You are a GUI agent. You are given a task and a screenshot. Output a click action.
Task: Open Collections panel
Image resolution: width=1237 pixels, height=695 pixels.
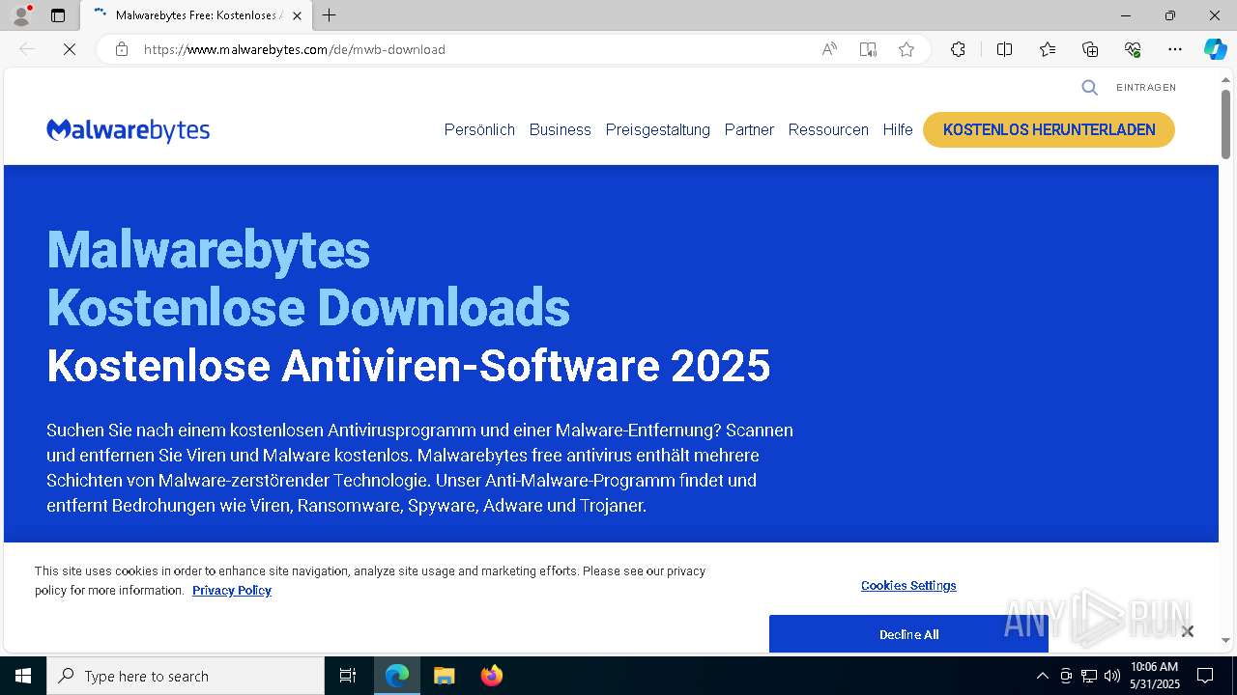(x=1090, y=49)
